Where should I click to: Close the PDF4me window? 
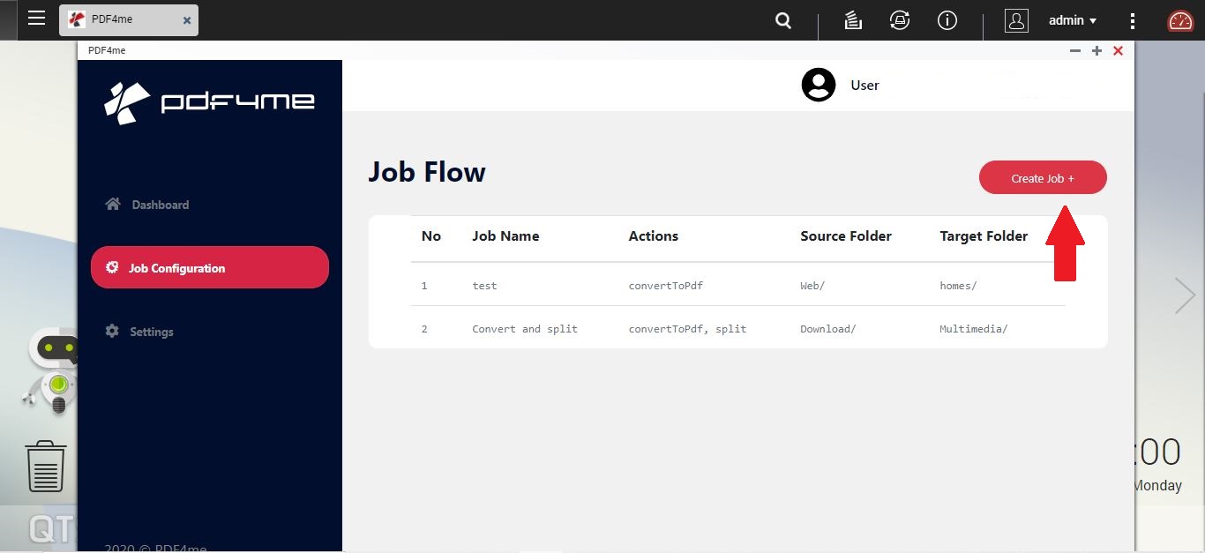click(1118, 51)
